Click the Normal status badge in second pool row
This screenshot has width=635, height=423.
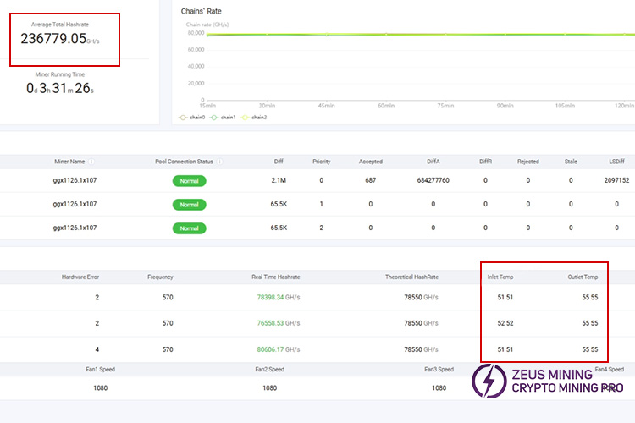click(x=189, y=204)
